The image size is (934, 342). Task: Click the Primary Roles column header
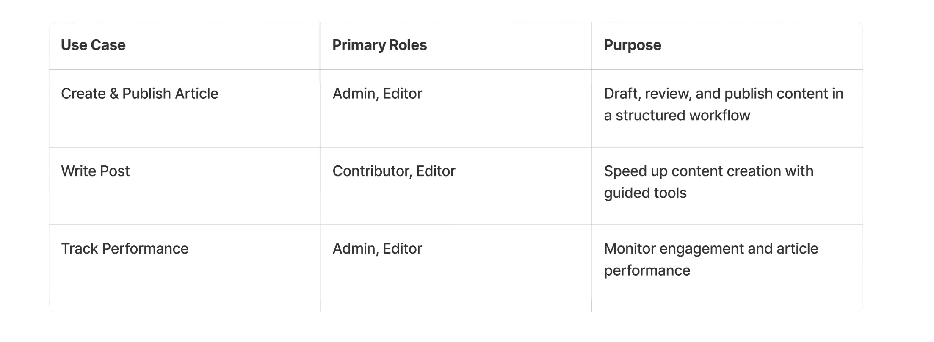tap(379, 45)
